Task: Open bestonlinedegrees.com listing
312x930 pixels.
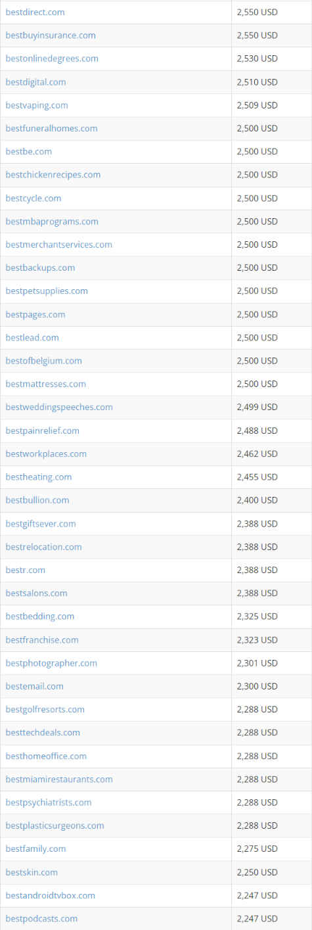Action: pyautogui.click(x=52, y=58)
